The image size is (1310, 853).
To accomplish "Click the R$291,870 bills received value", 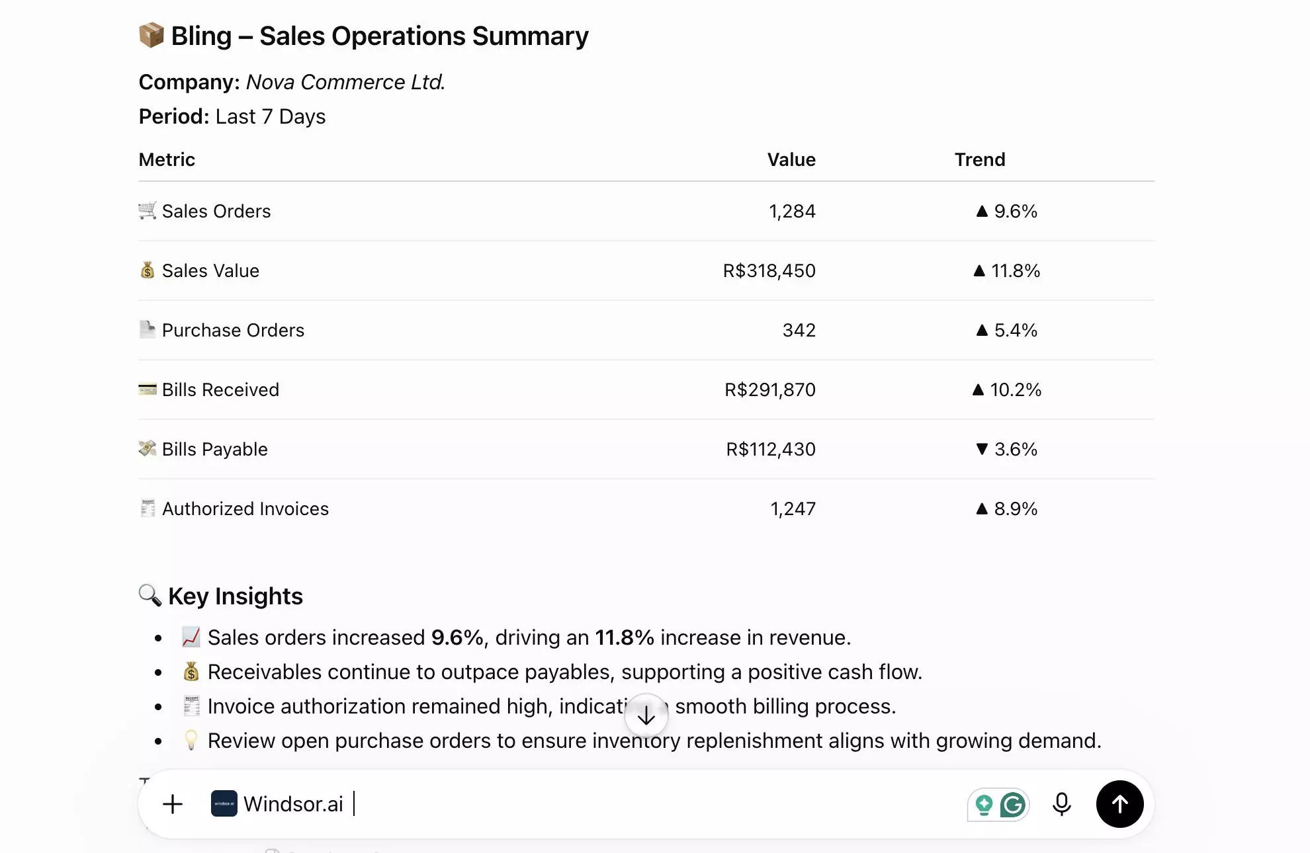I will click(770, 389).
